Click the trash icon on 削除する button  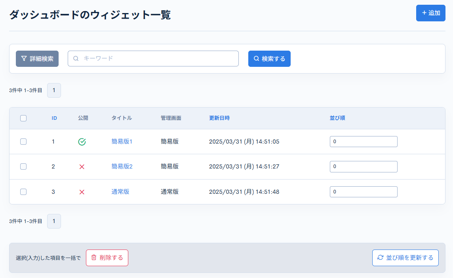click(x=94, y=257)
